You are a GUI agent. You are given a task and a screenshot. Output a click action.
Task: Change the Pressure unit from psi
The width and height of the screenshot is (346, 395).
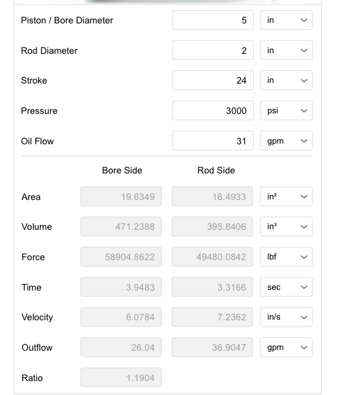286,111
